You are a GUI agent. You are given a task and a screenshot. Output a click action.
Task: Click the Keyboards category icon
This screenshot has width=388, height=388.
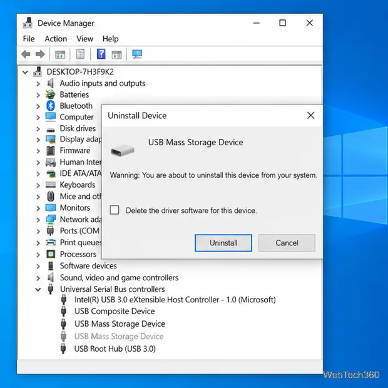[x=51, y=185]
